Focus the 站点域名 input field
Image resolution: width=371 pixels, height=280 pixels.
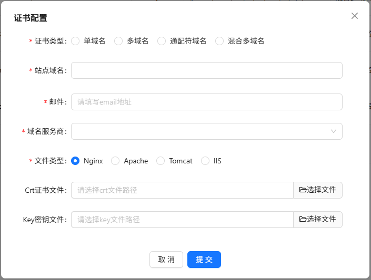tap(207, 70)
